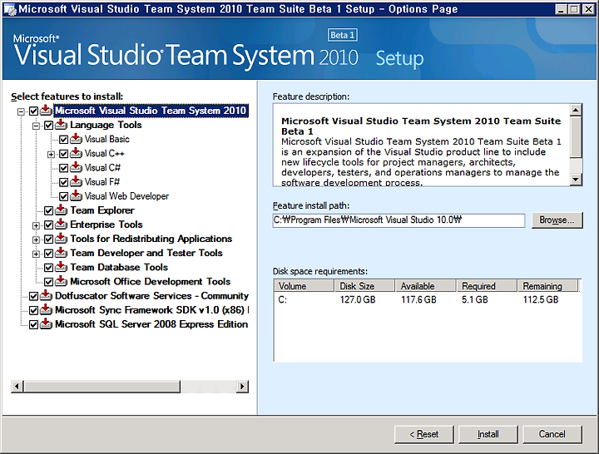Image resolution: width=599 pixels, height=454 pixels.
Task: Toggle the Visual C++ checkbox
Action: point(64,154)
